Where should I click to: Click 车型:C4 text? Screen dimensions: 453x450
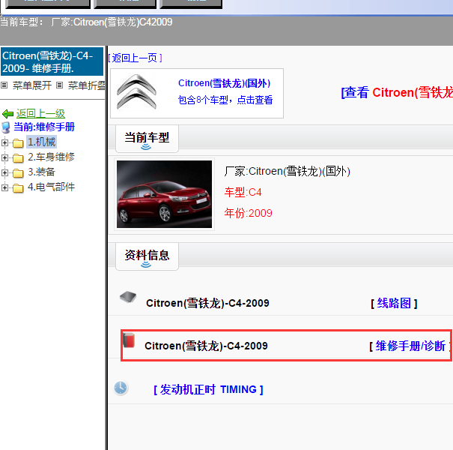tap(243, 192)
